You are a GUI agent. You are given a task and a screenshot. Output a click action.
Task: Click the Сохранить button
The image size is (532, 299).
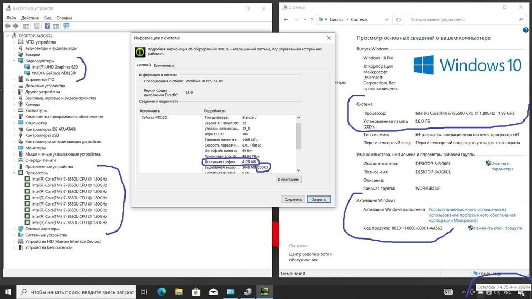coord(293,200)
